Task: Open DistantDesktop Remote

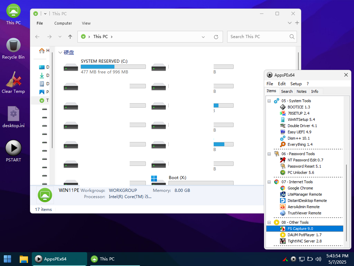Action: coord(307,201)
